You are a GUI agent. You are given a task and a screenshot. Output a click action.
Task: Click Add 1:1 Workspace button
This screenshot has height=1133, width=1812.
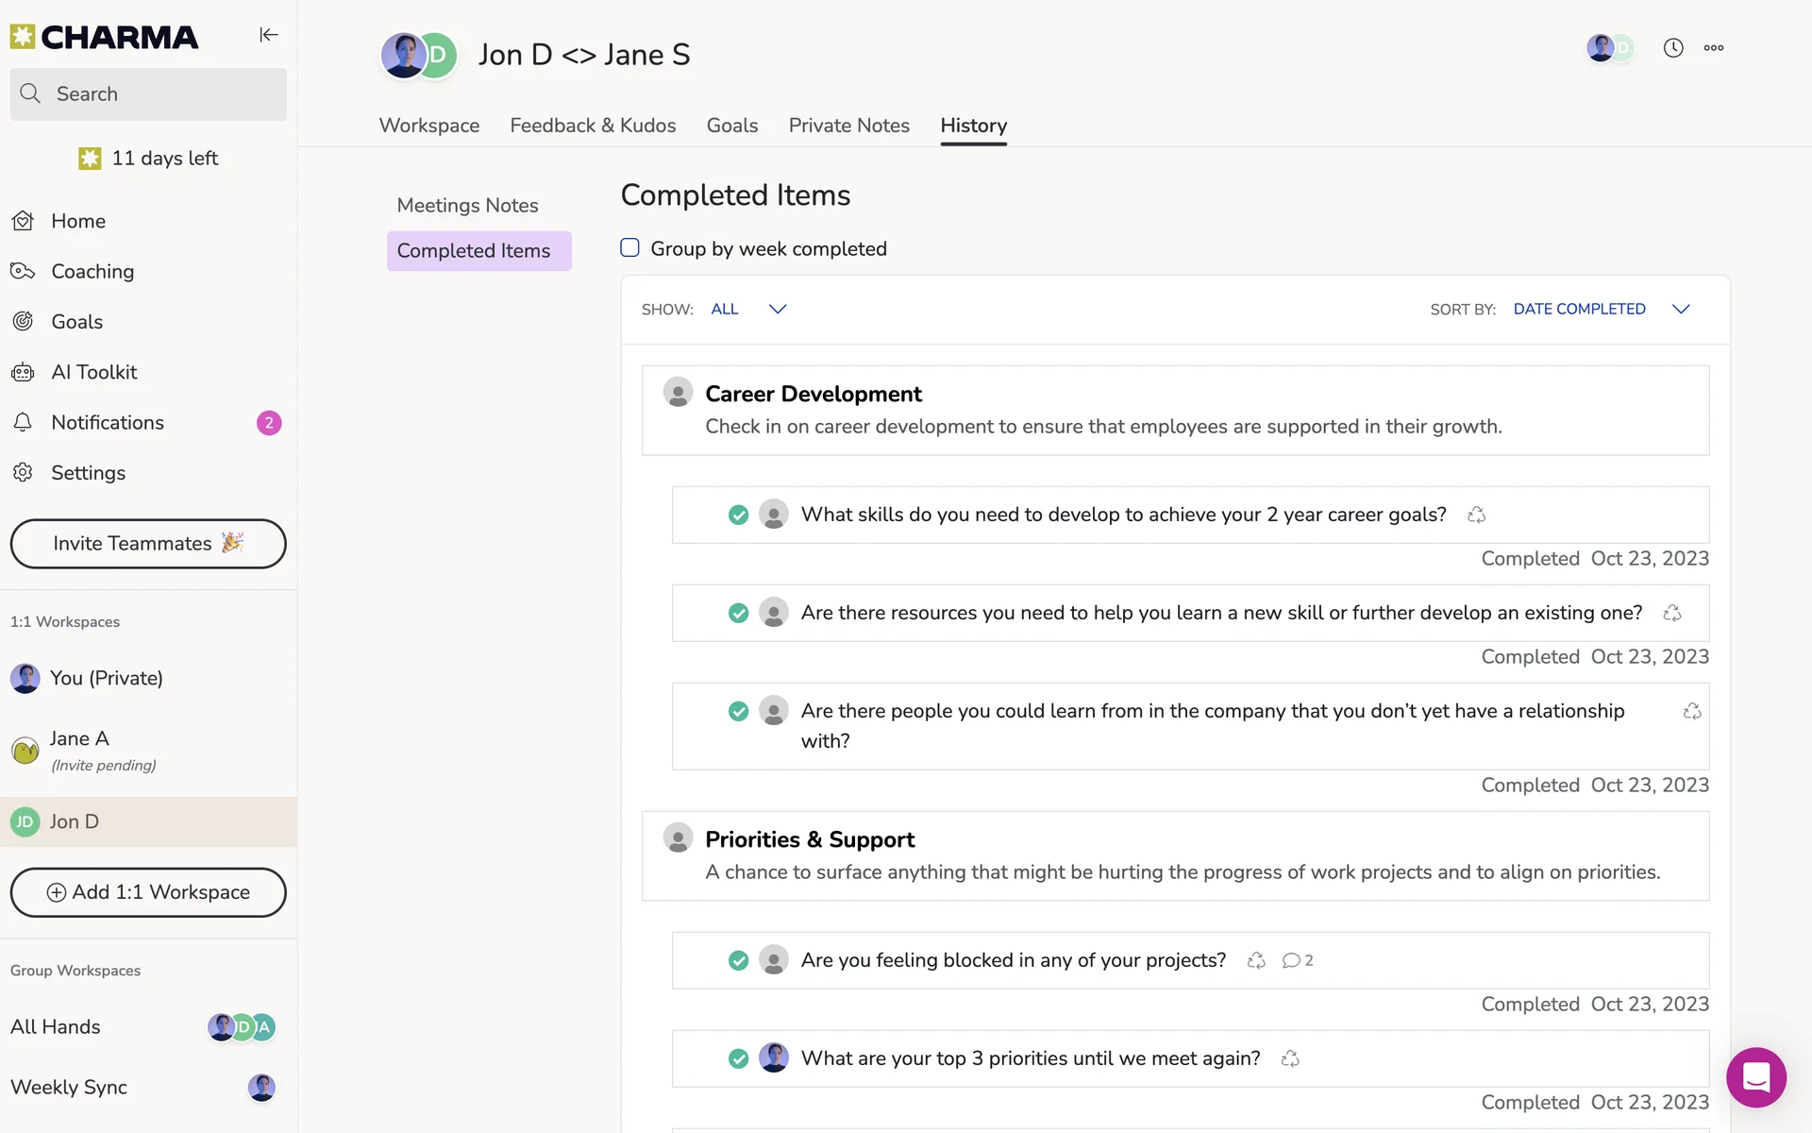pos(148,892)
